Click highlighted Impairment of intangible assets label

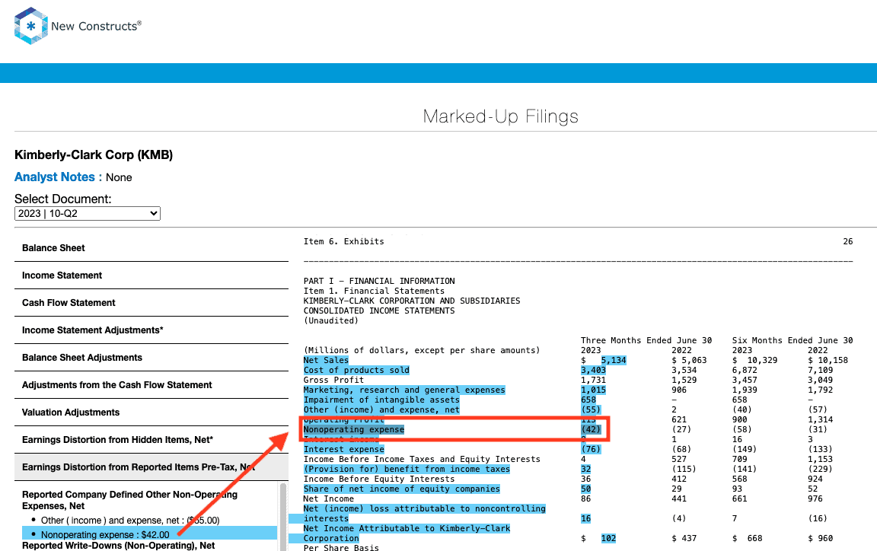pyautogui.click(x=381, y=400)
